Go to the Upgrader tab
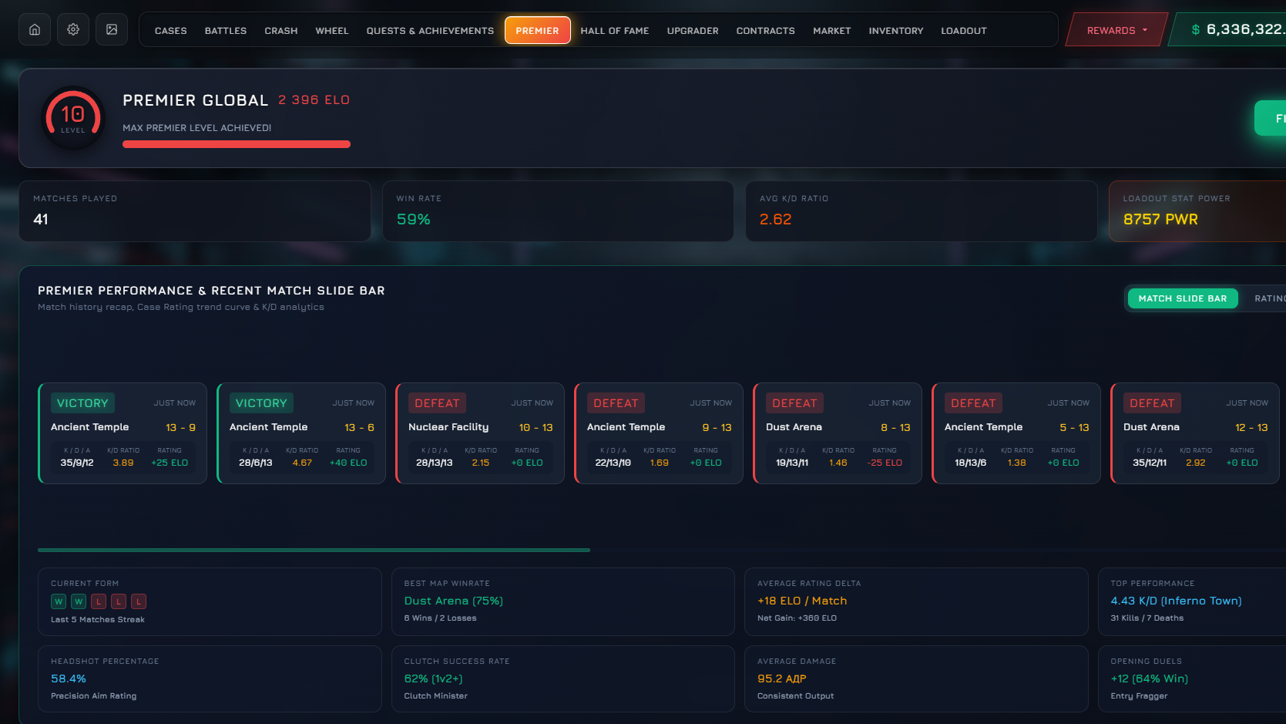This screenshot has height=724, width=1286. click(693, 31)
